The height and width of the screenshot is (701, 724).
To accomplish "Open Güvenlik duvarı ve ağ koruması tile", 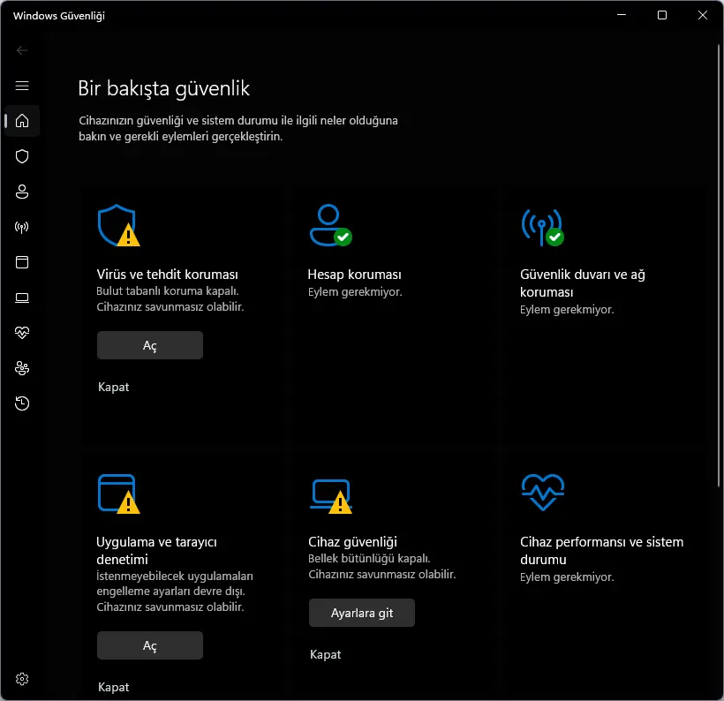I will (x=582, y=283).
